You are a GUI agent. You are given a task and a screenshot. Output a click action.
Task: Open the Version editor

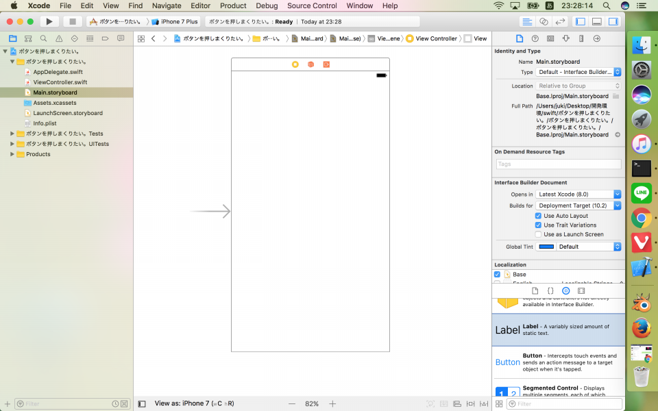click(x=560, y=21)
